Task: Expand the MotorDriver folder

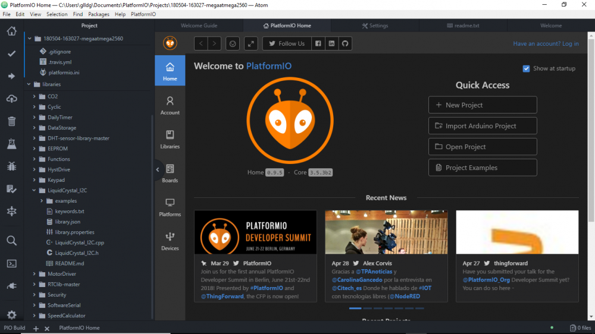Action: click(x=34, y=274)
